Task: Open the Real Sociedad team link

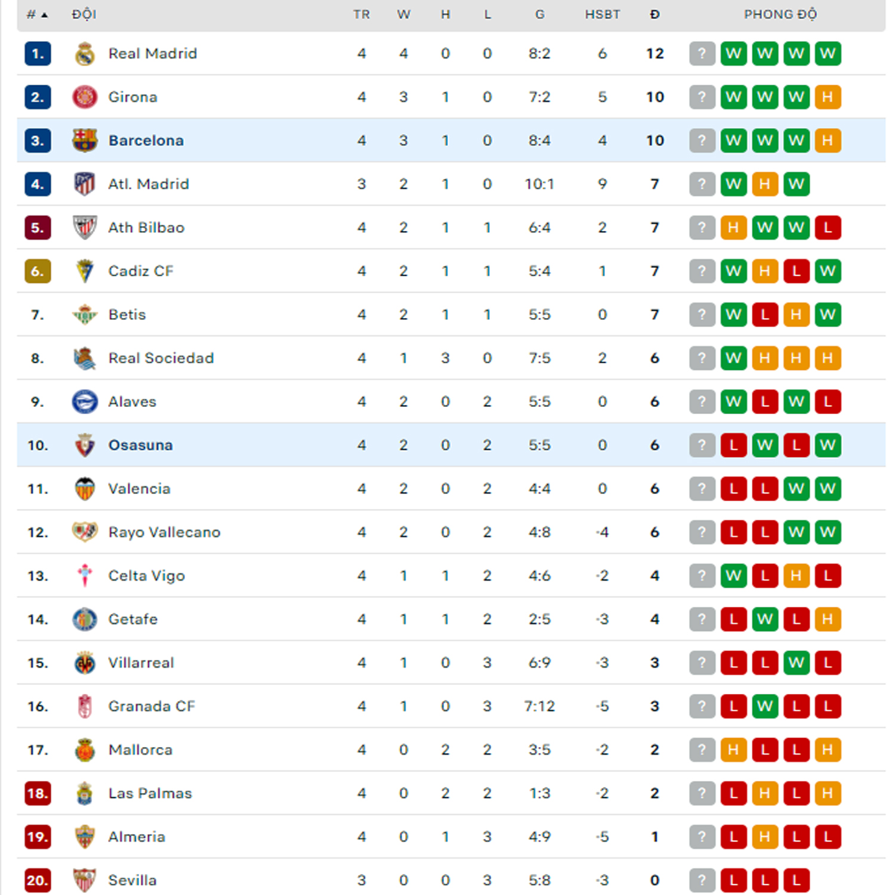Action: tap(161, 358)
